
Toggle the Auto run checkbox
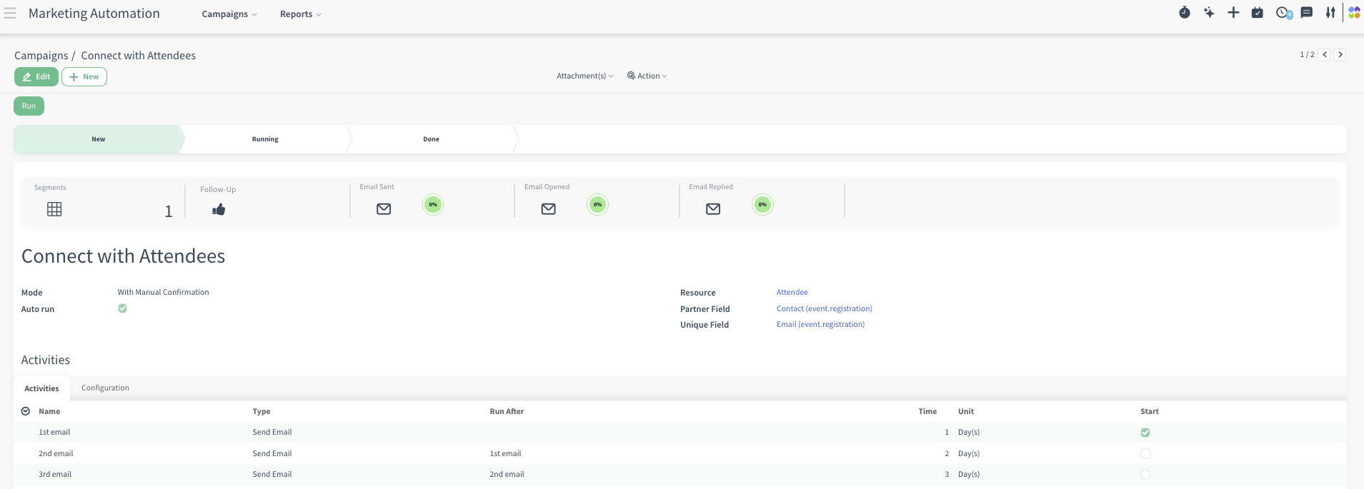[x=122, y=308]
